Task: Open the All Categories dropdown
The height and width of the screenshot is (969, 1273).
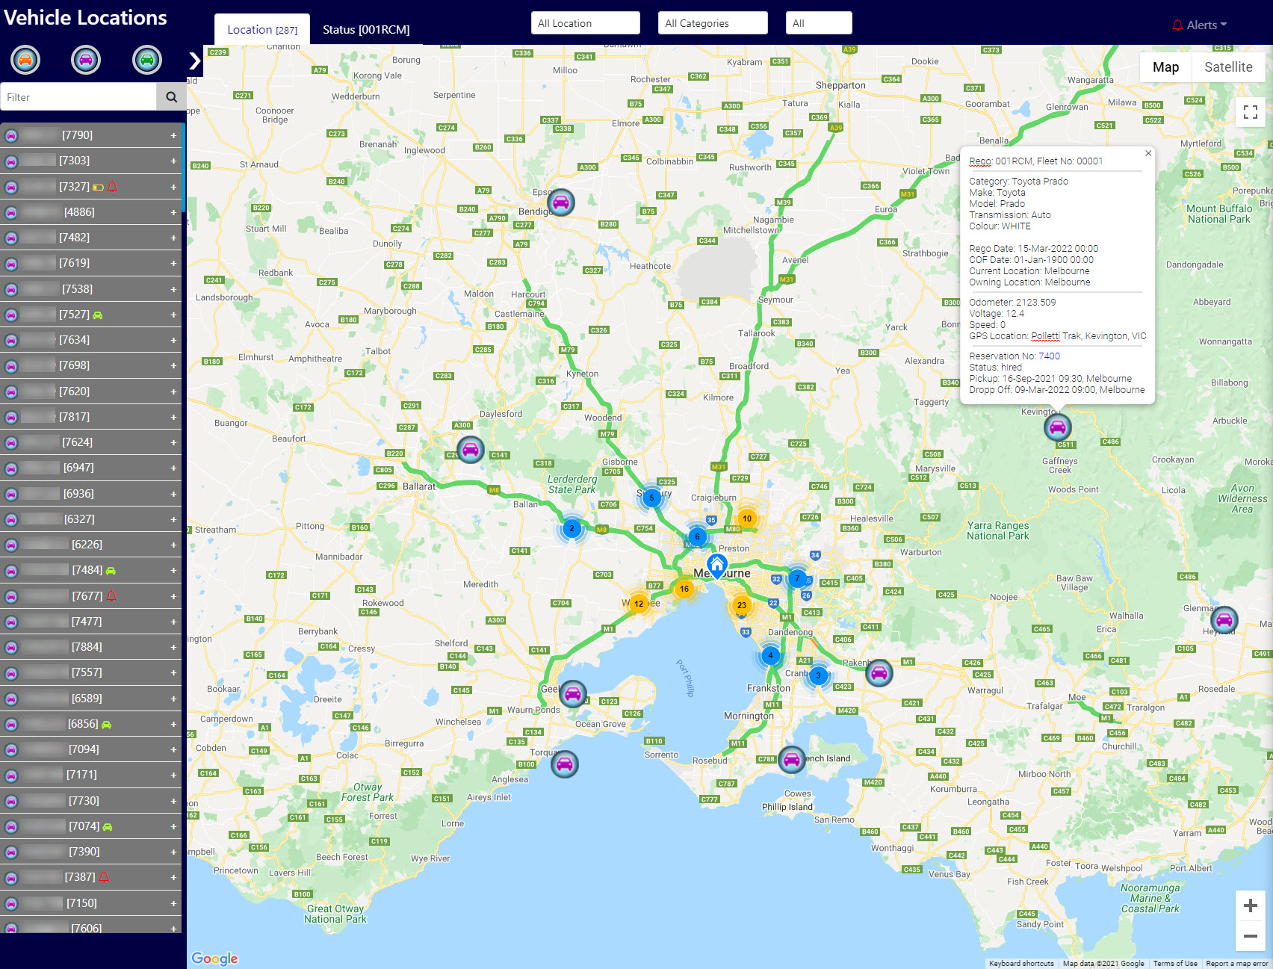Action: click(x=712, y=23)
